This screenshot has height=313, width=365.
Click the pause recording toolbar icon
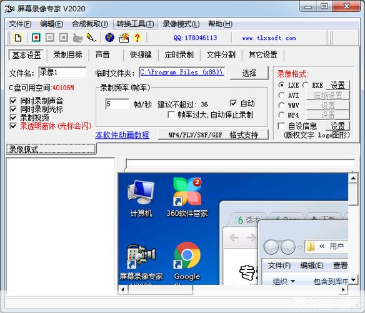pos(50,38)
